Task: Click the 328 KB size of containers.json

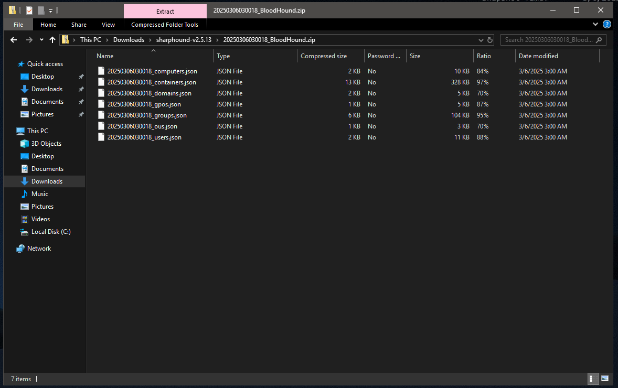Action: (460, 82)
